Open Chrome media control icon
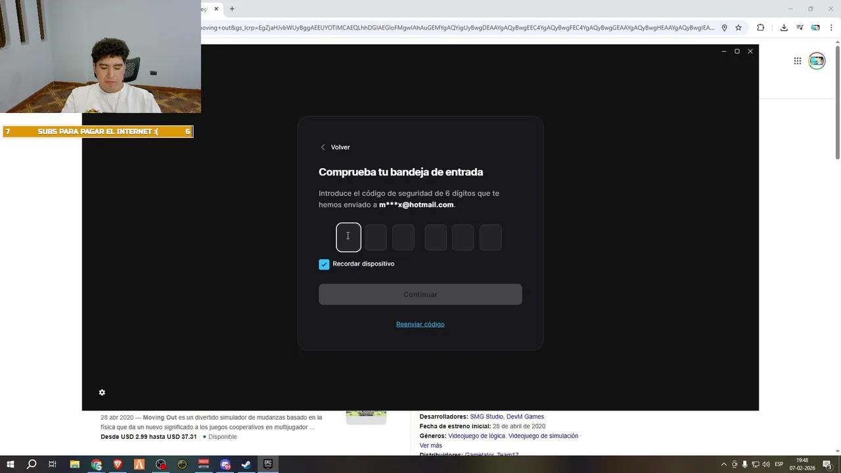The height and width of the screenshot is (473, 841). point(800,28)
